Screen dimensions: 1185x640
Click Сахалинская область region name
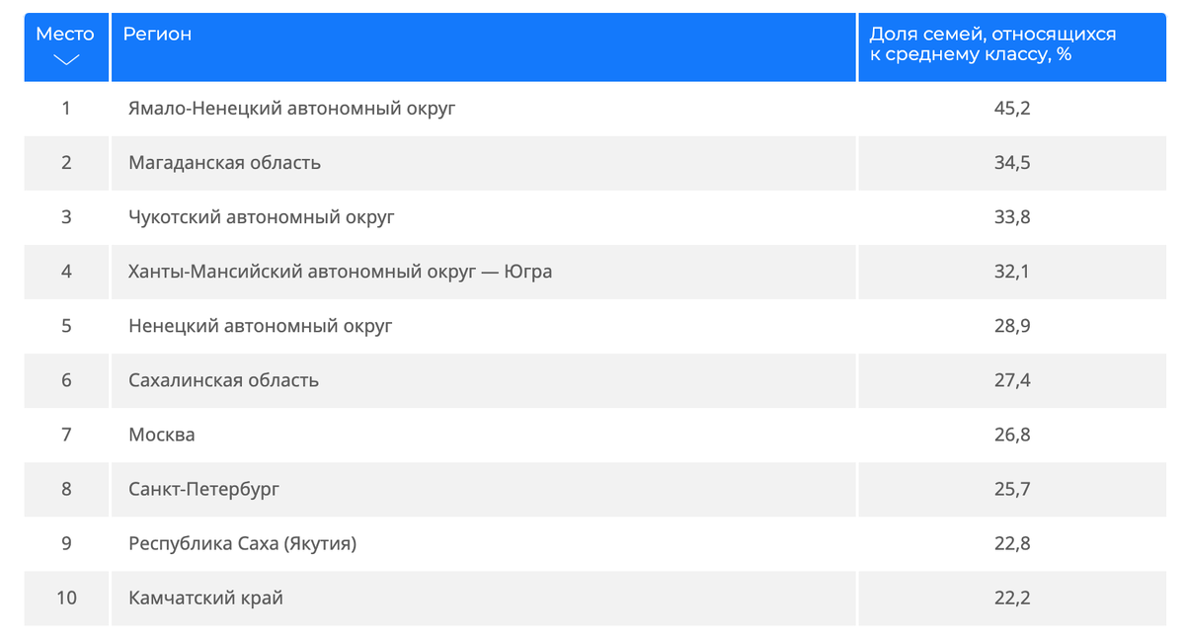(x=224, y=380)
